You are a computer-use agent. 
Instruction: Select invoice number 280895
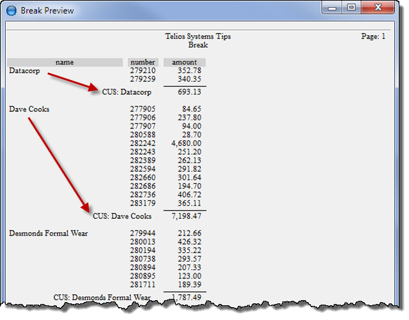click(143, 275)
